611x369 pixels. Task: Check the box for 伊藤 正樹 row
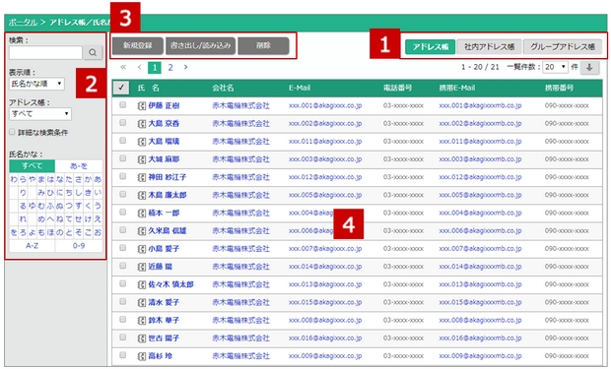123,104
